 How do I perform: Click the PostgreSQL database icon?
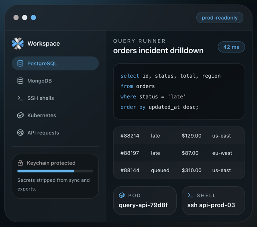[20, 63]
